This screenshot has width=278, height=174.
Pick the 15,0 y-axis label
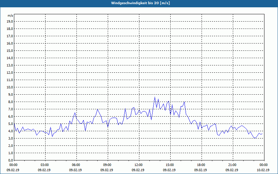pos(10,50)
